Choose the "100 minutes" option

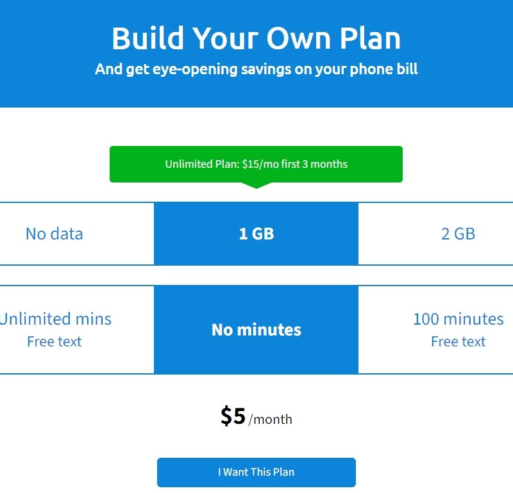[458, 319]
